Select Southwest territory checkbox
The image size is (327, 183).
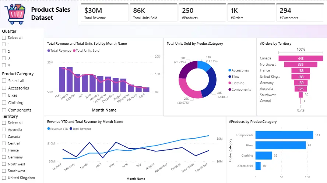pos(4,171)
